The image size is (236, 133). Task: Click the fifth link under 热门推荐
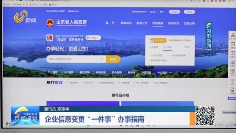click(142, 83)
